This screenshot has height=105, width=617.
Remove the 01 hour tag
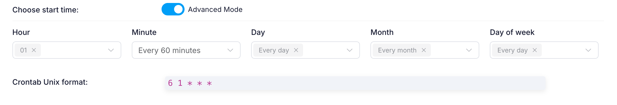pos(34,50)
